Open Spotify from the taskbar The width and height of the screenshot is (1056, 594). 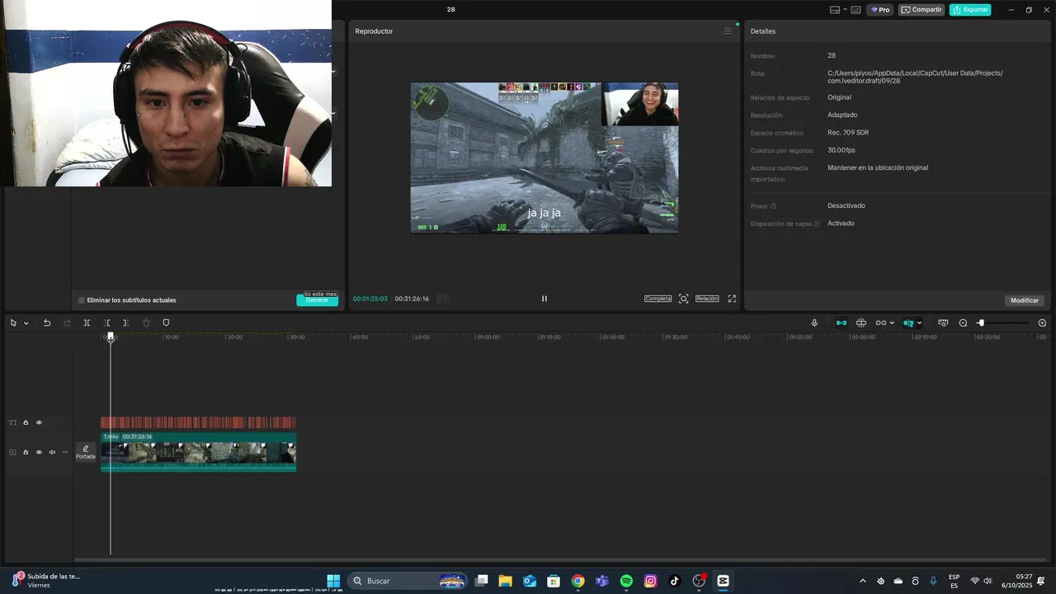tap(626, 581)
